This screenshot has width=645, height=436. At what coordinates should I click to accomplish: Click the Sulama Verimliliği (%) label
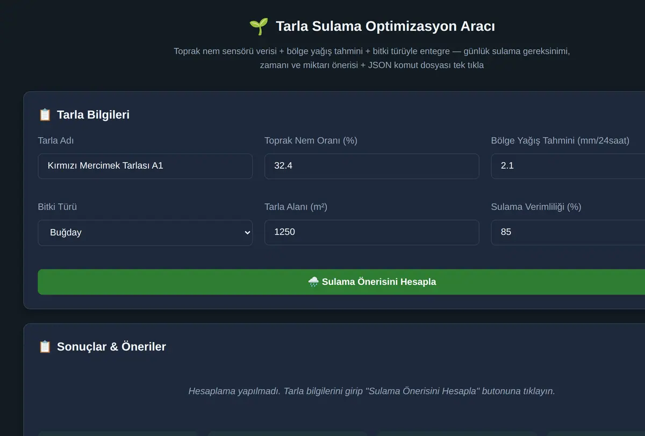tap(536, 207)
